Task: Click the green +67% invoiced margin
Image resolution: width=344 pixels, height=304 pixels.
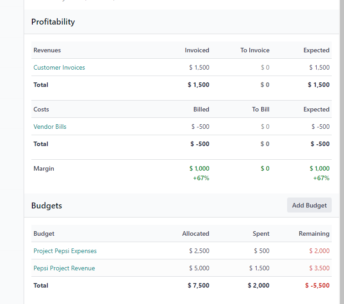Action: pyautogui.click(x=201, y=178)
